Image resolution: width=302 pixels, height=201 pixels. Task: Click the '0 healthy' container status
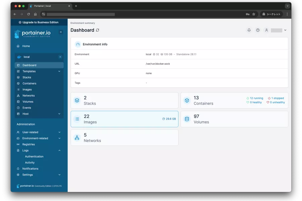point(254,102)
